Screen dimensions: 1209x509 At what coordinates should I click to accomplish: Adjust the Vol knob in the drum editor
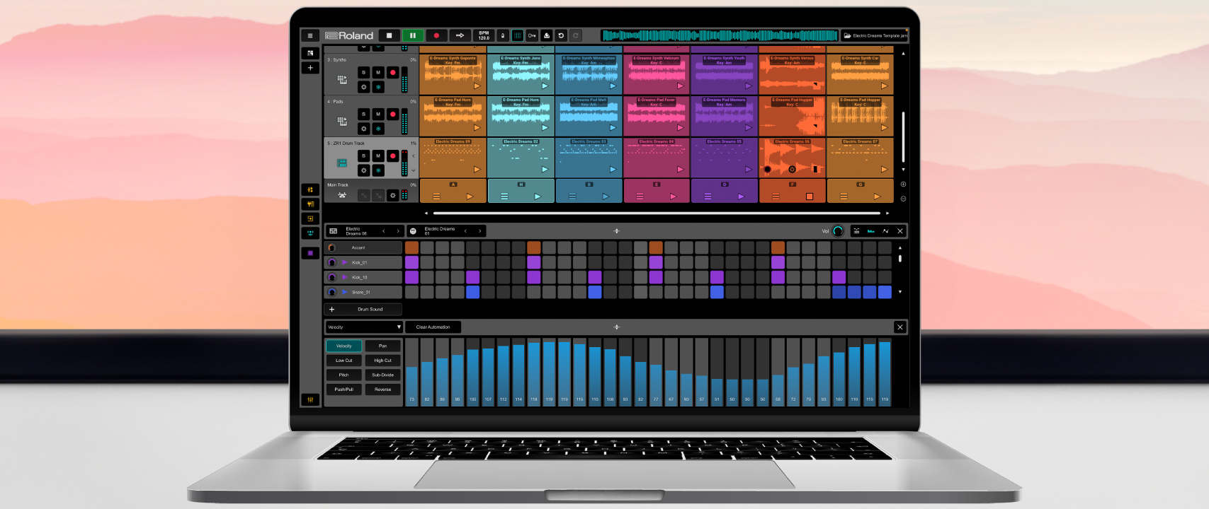pyautogui.click(x=838, y=231)
